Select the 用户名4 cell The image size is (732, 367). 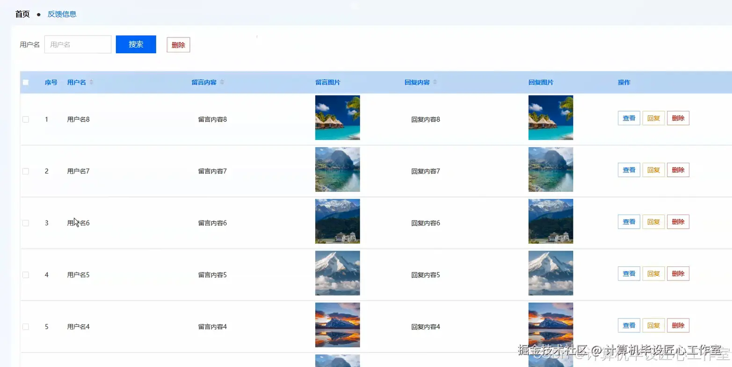pos(78,327)
